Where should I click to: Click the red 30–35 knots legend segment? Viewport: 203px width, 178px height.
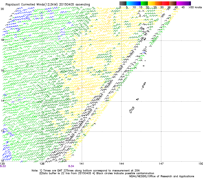coord(166,3)
